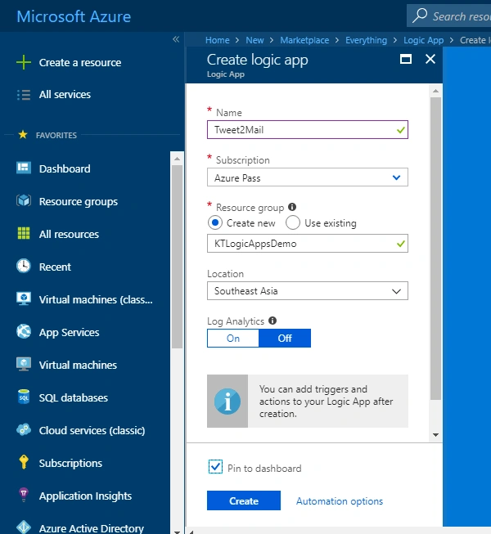Open Dashboard from favorites
The image size is (491, 534).
[65, 168]
